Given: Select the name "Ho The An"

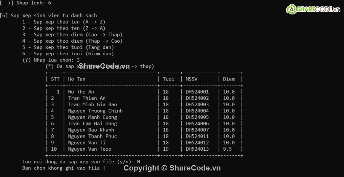Looking at the screenshot, I should click(81, 92).
